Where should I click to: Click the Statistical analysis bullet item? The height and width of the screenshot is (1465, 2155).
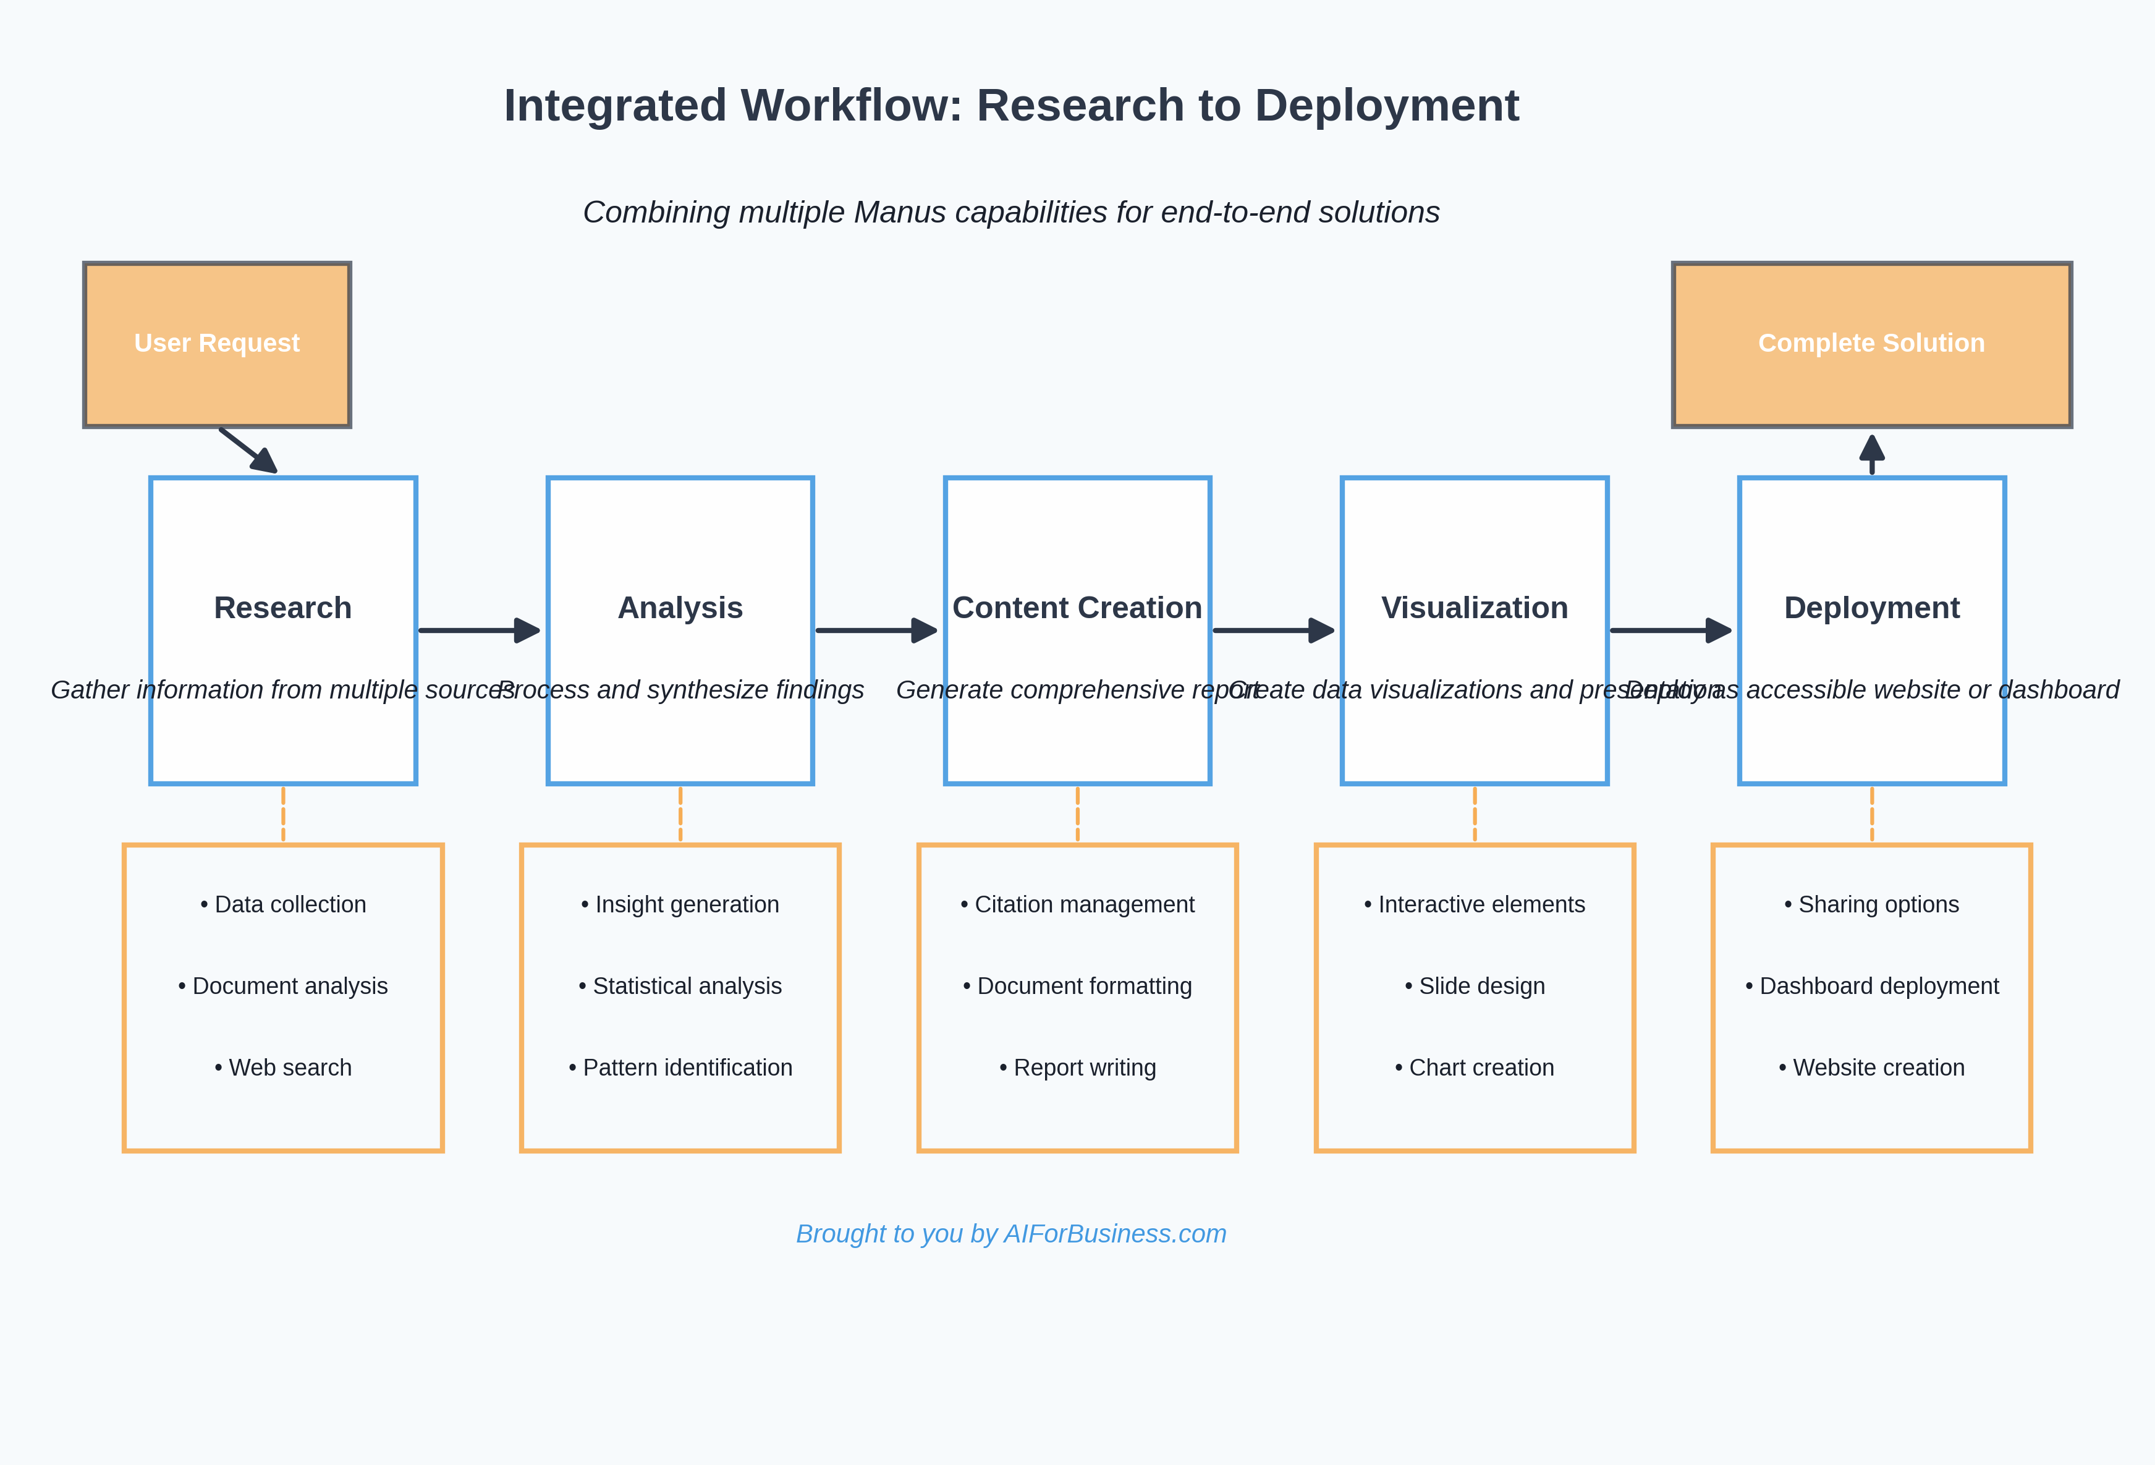680,985
